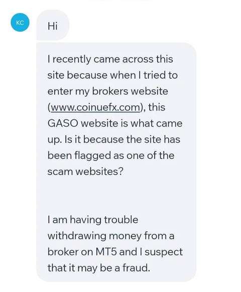This screenshot has width=241, height=292.
Task: Select the "Hi" message bubble
Action: click(x=53, y=25)
